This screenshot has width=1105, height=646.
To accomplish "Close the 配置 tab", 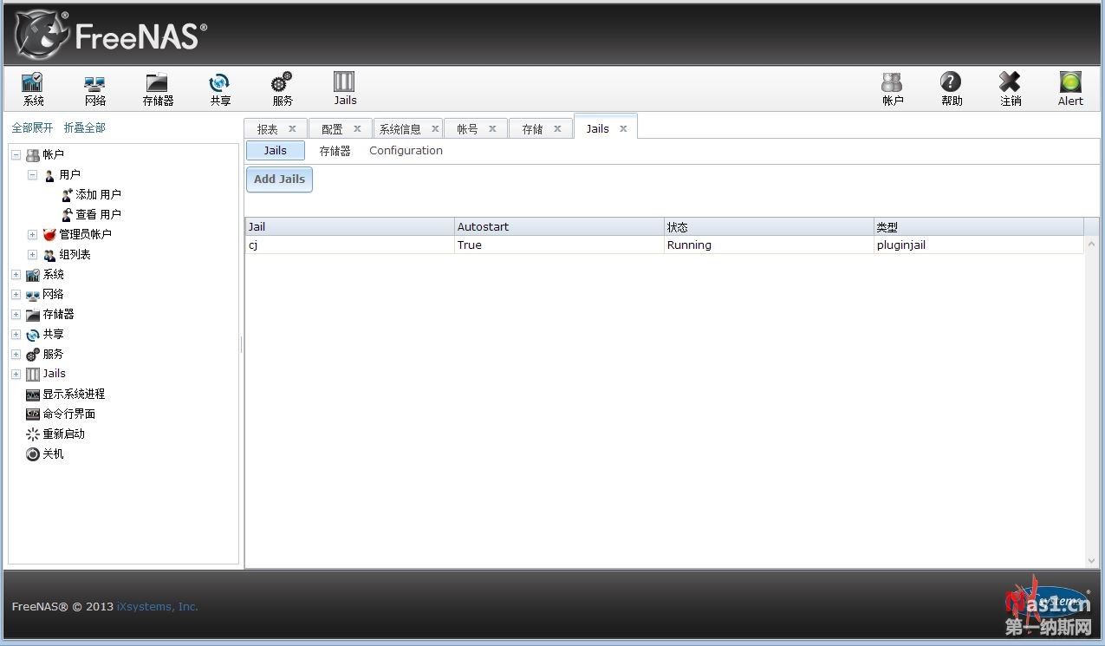I will coord(357,128).
